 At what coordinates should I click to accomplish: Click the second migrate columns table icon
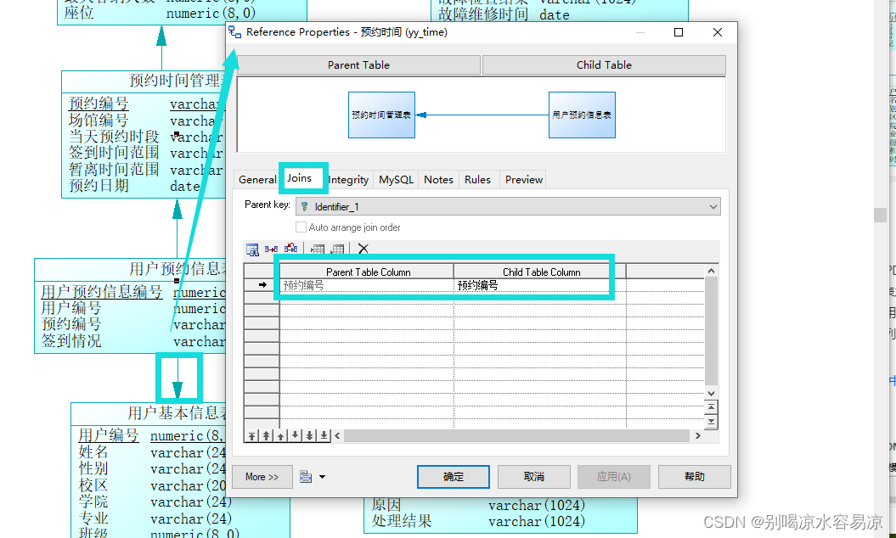click(336, 249)
